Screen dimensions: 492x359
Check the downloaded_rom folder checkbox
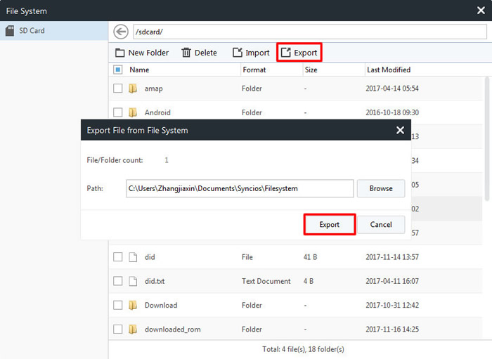[118, 329]
